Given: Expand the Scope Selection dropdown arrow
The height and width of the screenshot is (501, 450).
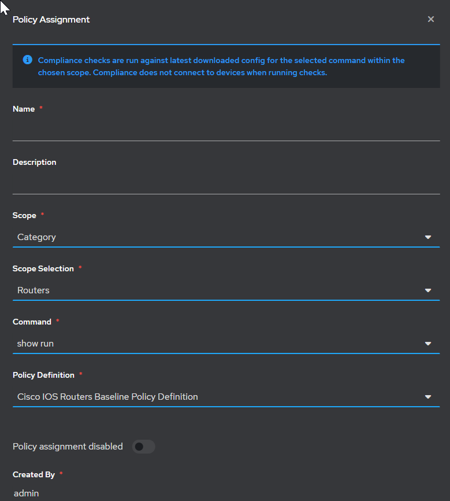Looking at the screenshot, I should point(428,290).
